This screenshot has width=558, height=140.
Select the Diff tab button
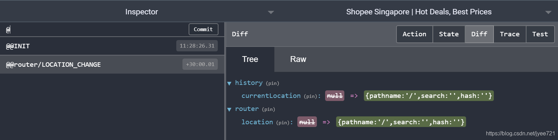tap(479, 34)
